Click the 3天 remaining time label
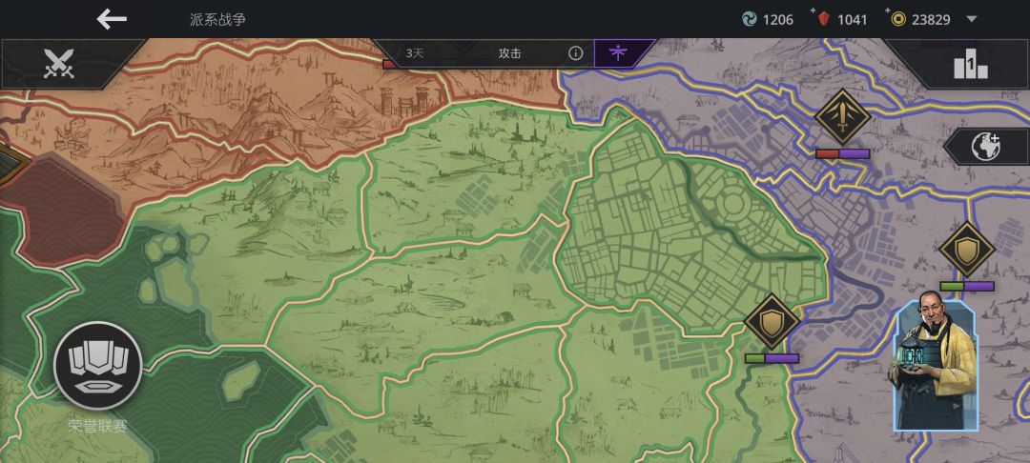Image resolution: width=1030 pixels, height=463 pixels. [x=415, y=53]
